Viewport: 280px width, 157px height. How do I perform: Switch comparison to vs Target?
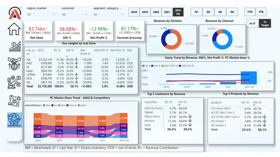(265, 24)
